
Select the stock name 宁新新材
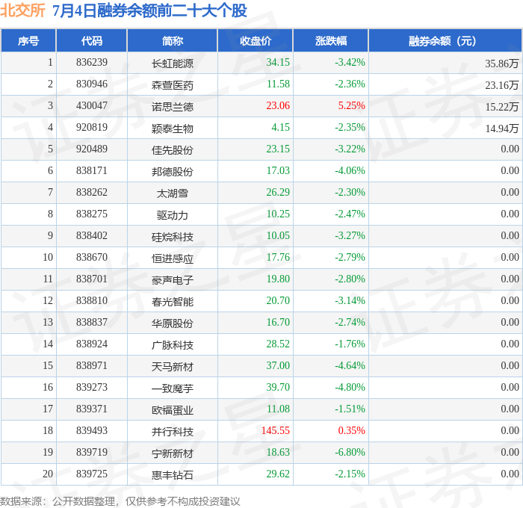[173, 453]
